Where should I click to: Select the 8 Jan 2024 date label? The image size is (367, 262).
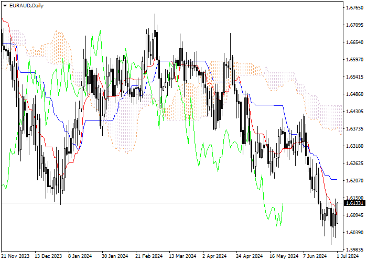tap(80, 256)
